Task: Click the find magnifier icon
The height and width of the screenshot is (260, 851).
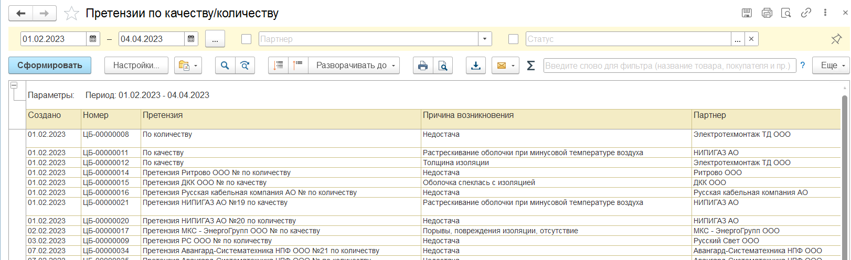Action: pos(225,66)
